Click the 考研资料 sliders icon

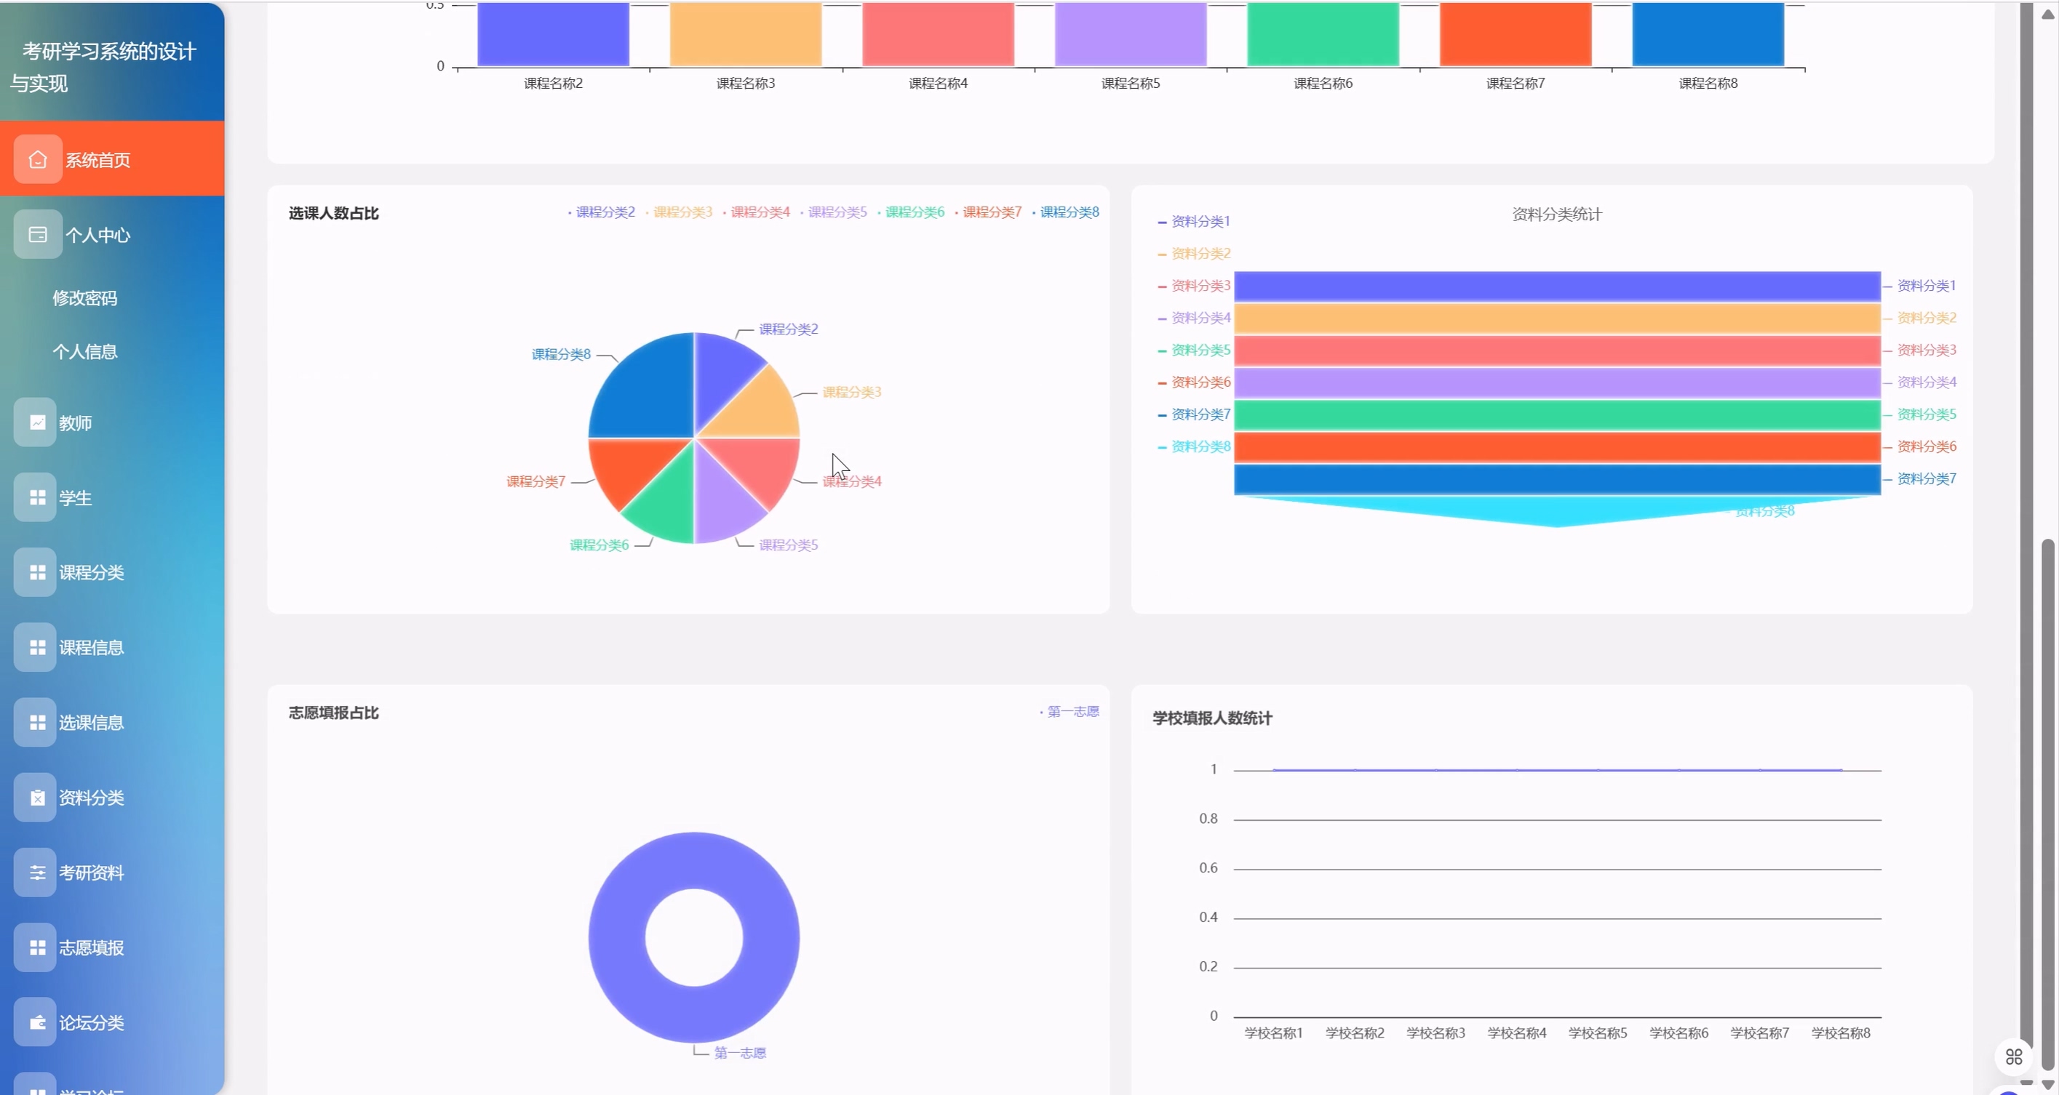[37, 873]
